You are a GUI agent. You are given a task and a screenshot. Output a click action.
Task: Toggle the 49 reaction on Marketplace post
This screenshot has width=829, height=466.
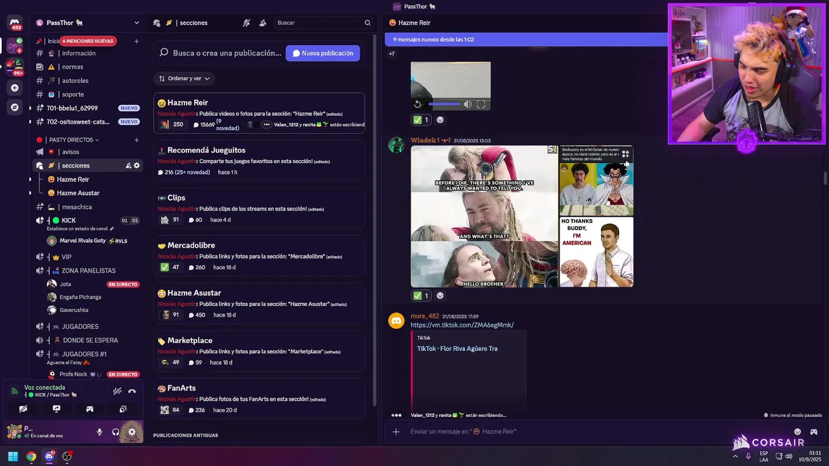(170, 362)
